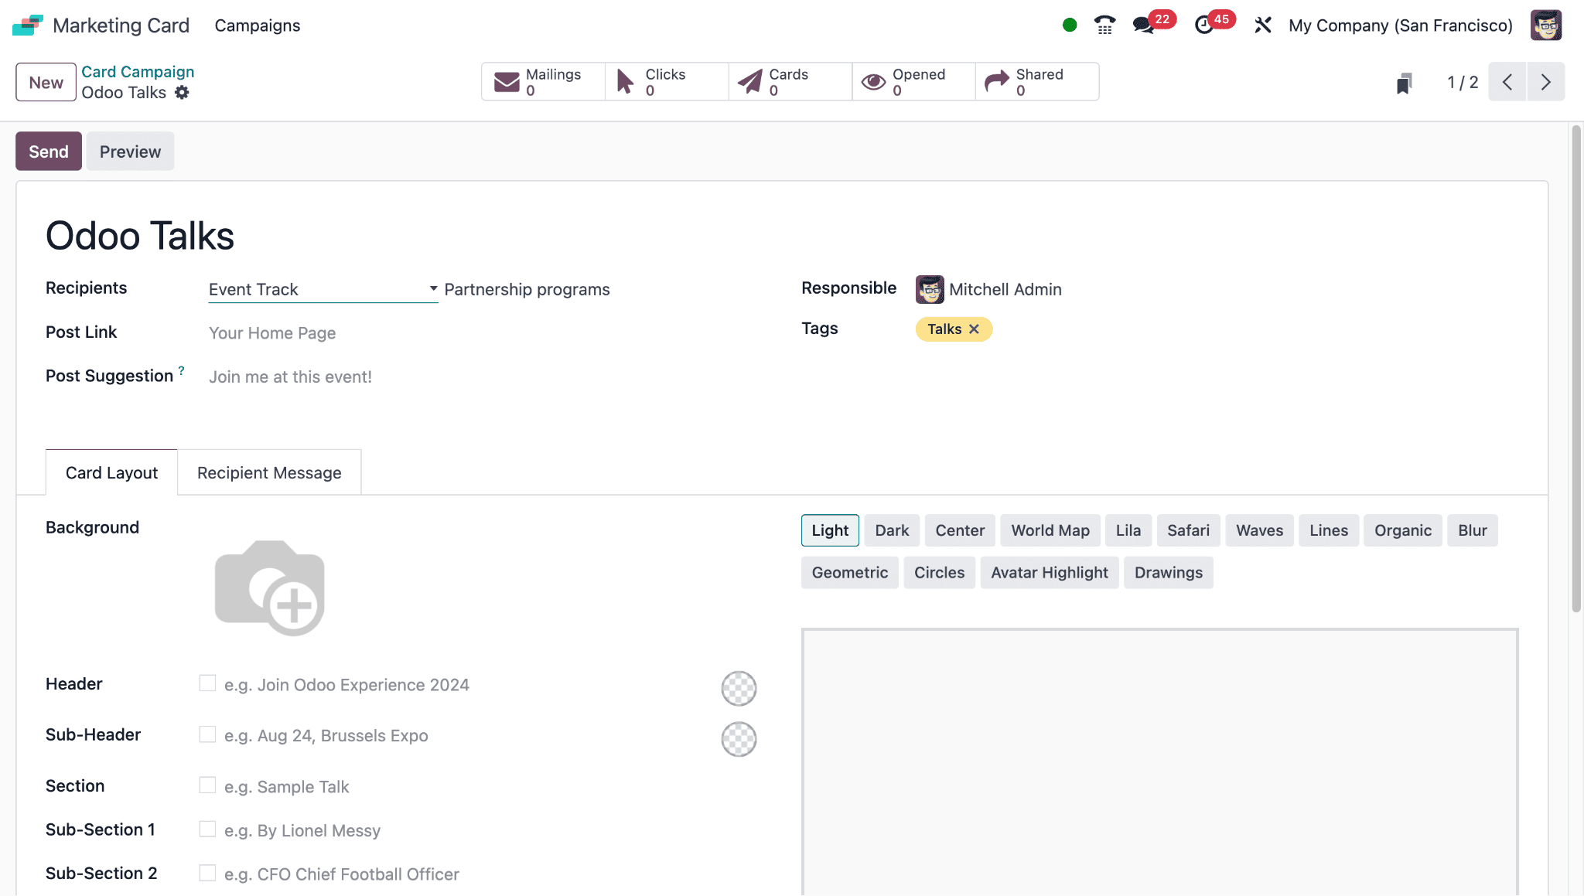
Task: Select the Waves card template
Action: [x=1259, y=530]
